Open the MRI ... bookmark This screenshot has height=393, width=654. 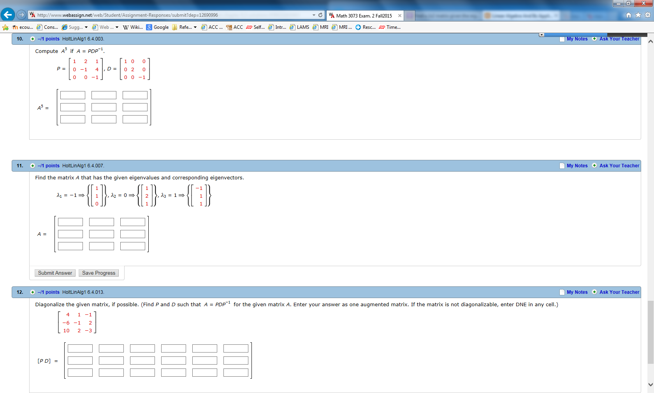(342, 27)
